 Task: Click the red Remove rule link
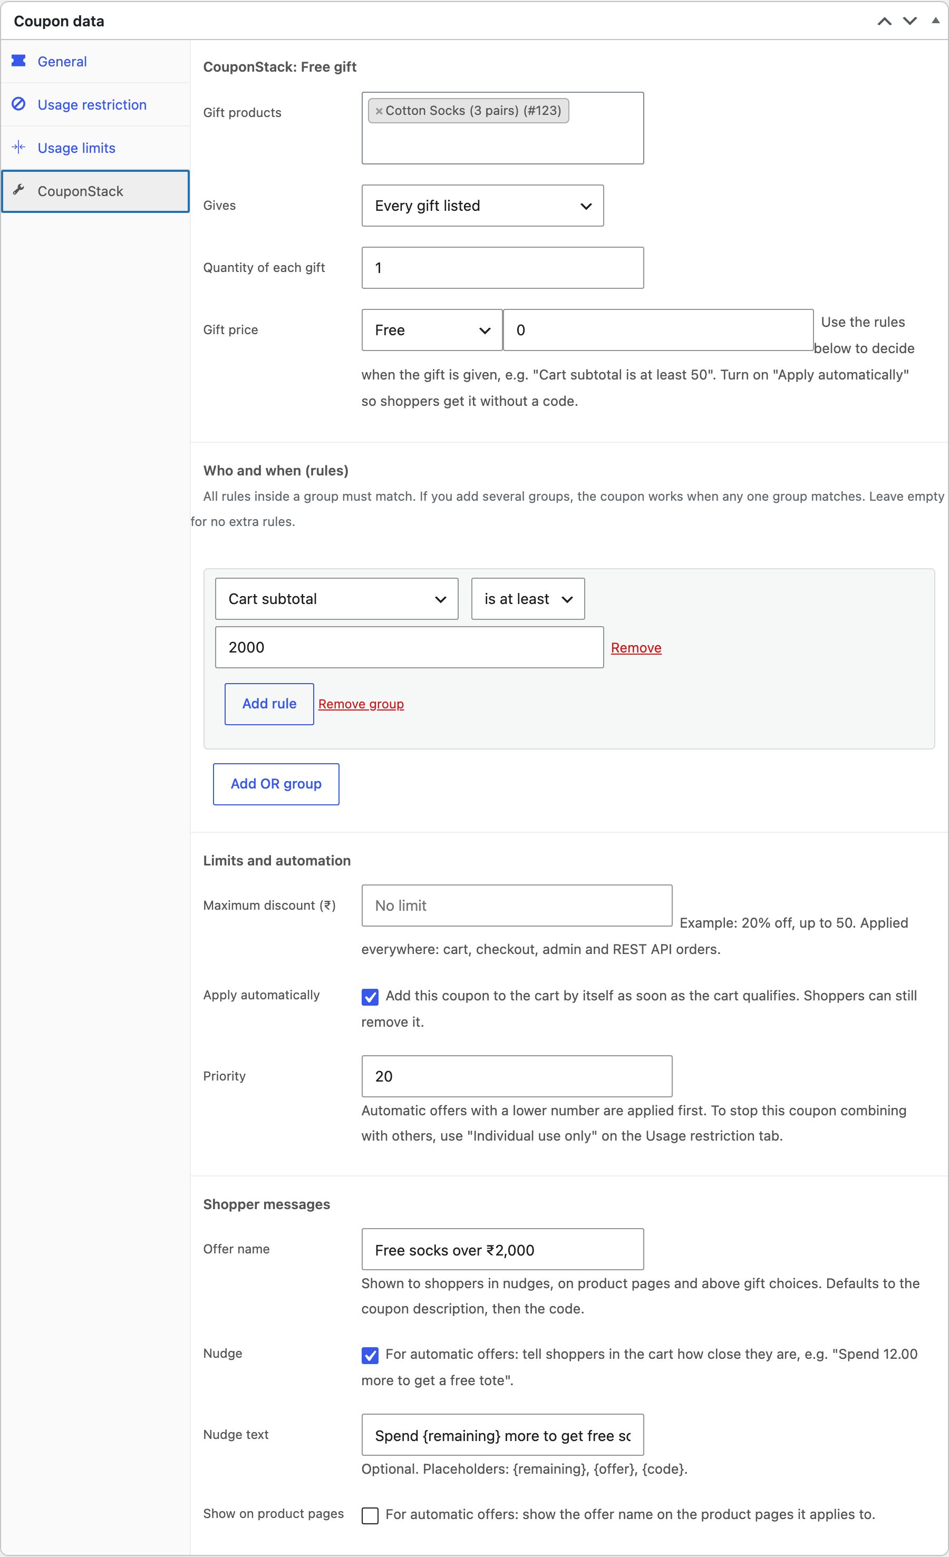[636, 648]
